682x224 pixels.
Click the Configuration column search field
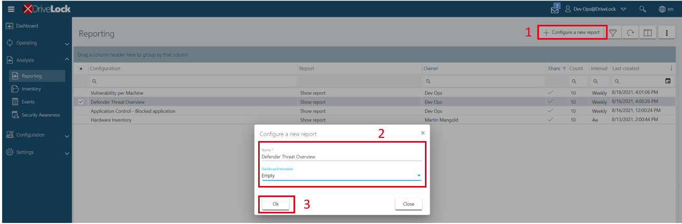click(192, 81)
